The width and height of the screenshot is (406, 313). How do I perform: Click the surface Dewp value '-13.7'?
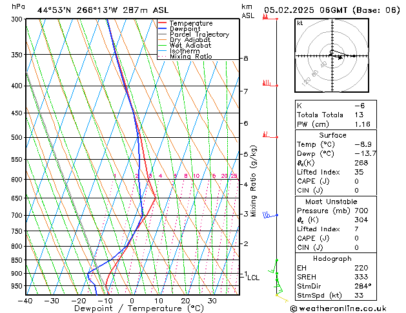(365, 154)
